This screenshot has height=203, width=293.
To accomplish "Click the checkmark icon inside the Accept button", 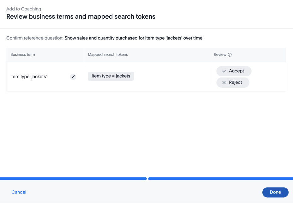I will pyautogui.click(x=224, y=71).
